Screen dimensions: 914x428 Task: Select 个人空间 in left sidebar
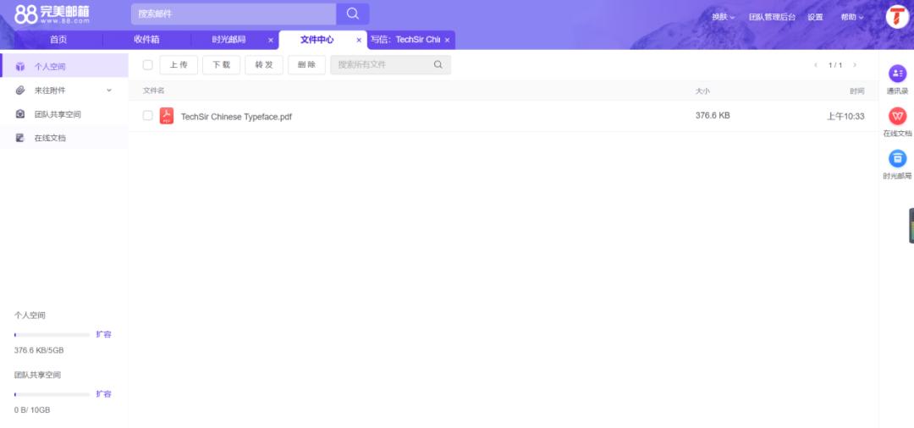64,66
